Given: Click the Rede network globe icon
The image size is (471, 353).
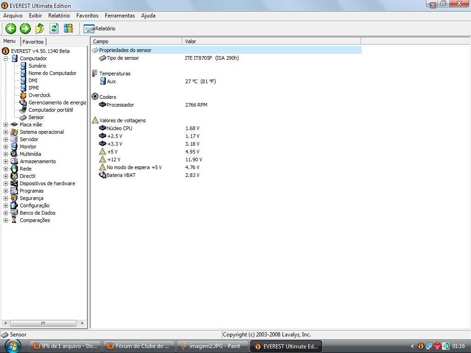Looking at the screenshot, I should (14, 169).
